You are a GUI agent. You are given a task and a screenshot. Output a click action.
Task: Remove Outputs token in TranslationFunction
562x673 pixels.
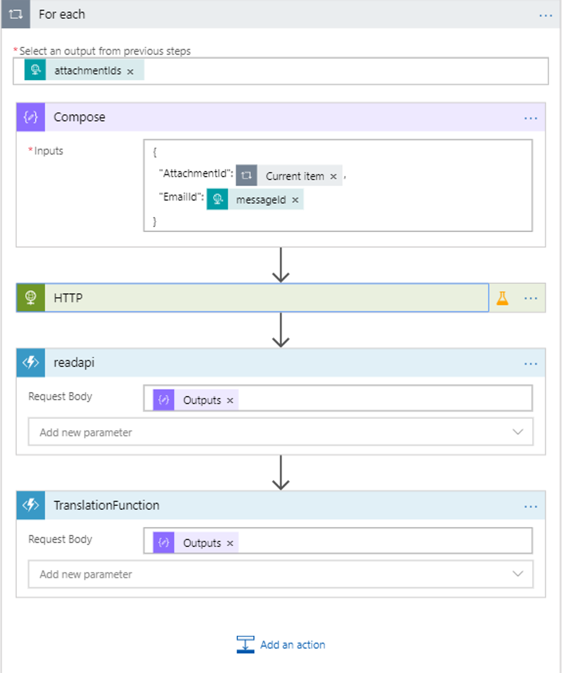pyautogui.click(x=230, y=543)
